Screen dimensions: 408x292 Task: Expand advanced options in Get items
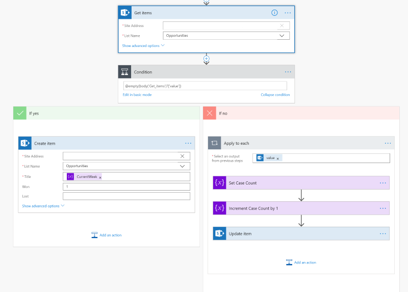[x=143, y=46]
